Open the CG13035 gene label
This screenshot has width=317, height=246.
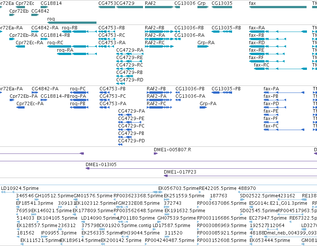[x=222, y=3]
